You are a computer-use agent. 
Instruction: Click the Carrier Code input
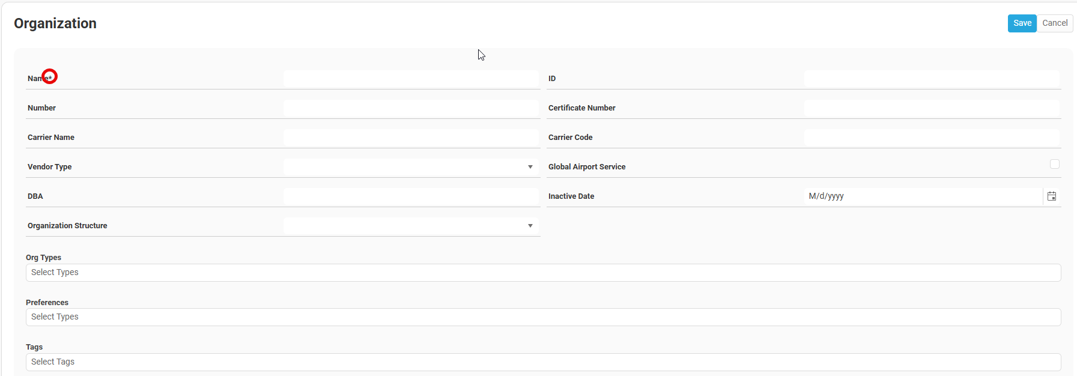point(932,138)
